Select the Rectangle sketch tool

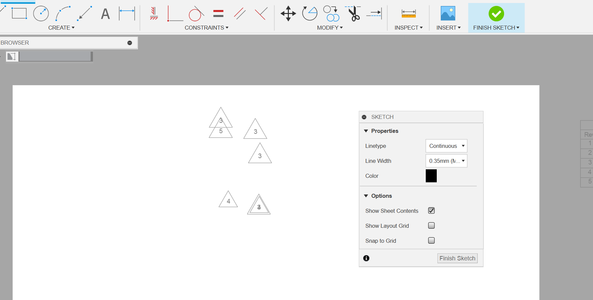19,13
